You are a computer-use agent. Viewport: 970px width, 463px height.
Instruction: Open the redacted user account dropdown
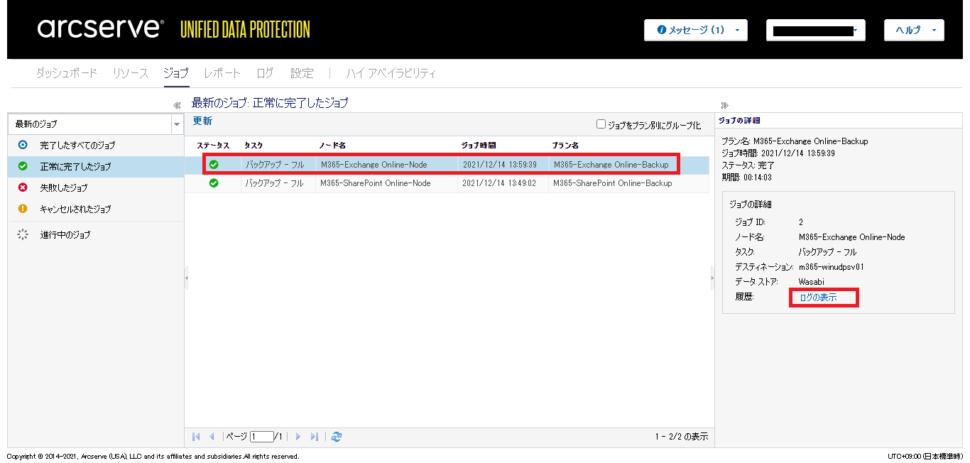tap(815, 30)
